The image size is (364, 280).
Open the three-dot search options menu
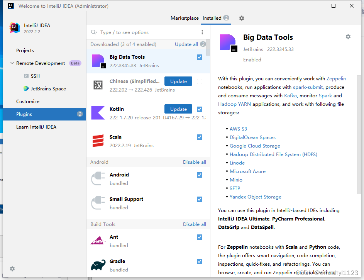202,32
